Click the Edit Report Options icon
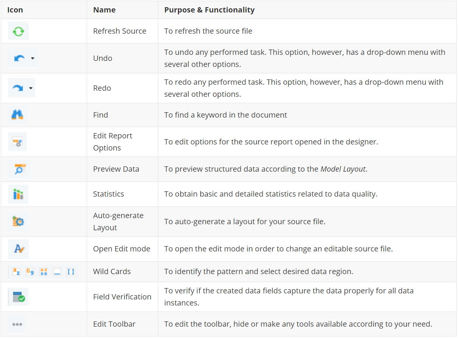Viewport: 458px width, 338px height. [18, 142]
